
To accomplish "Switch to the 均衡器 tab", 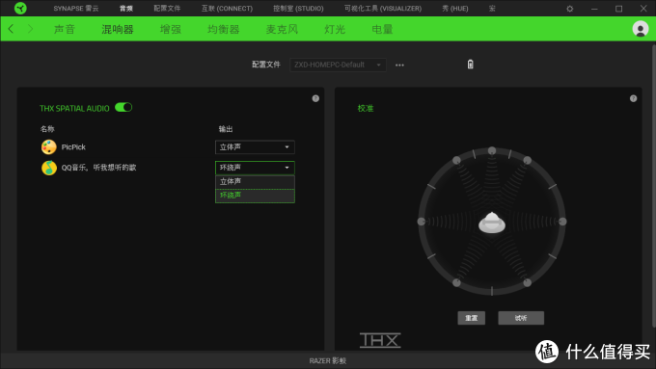I will [224, 29].
